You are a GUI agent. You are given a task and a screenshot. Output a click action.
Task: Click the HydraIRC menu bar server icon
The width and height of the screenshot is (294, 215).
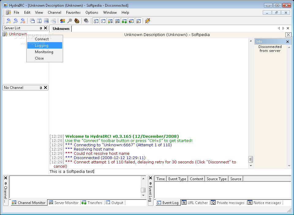tap(8, 12)
